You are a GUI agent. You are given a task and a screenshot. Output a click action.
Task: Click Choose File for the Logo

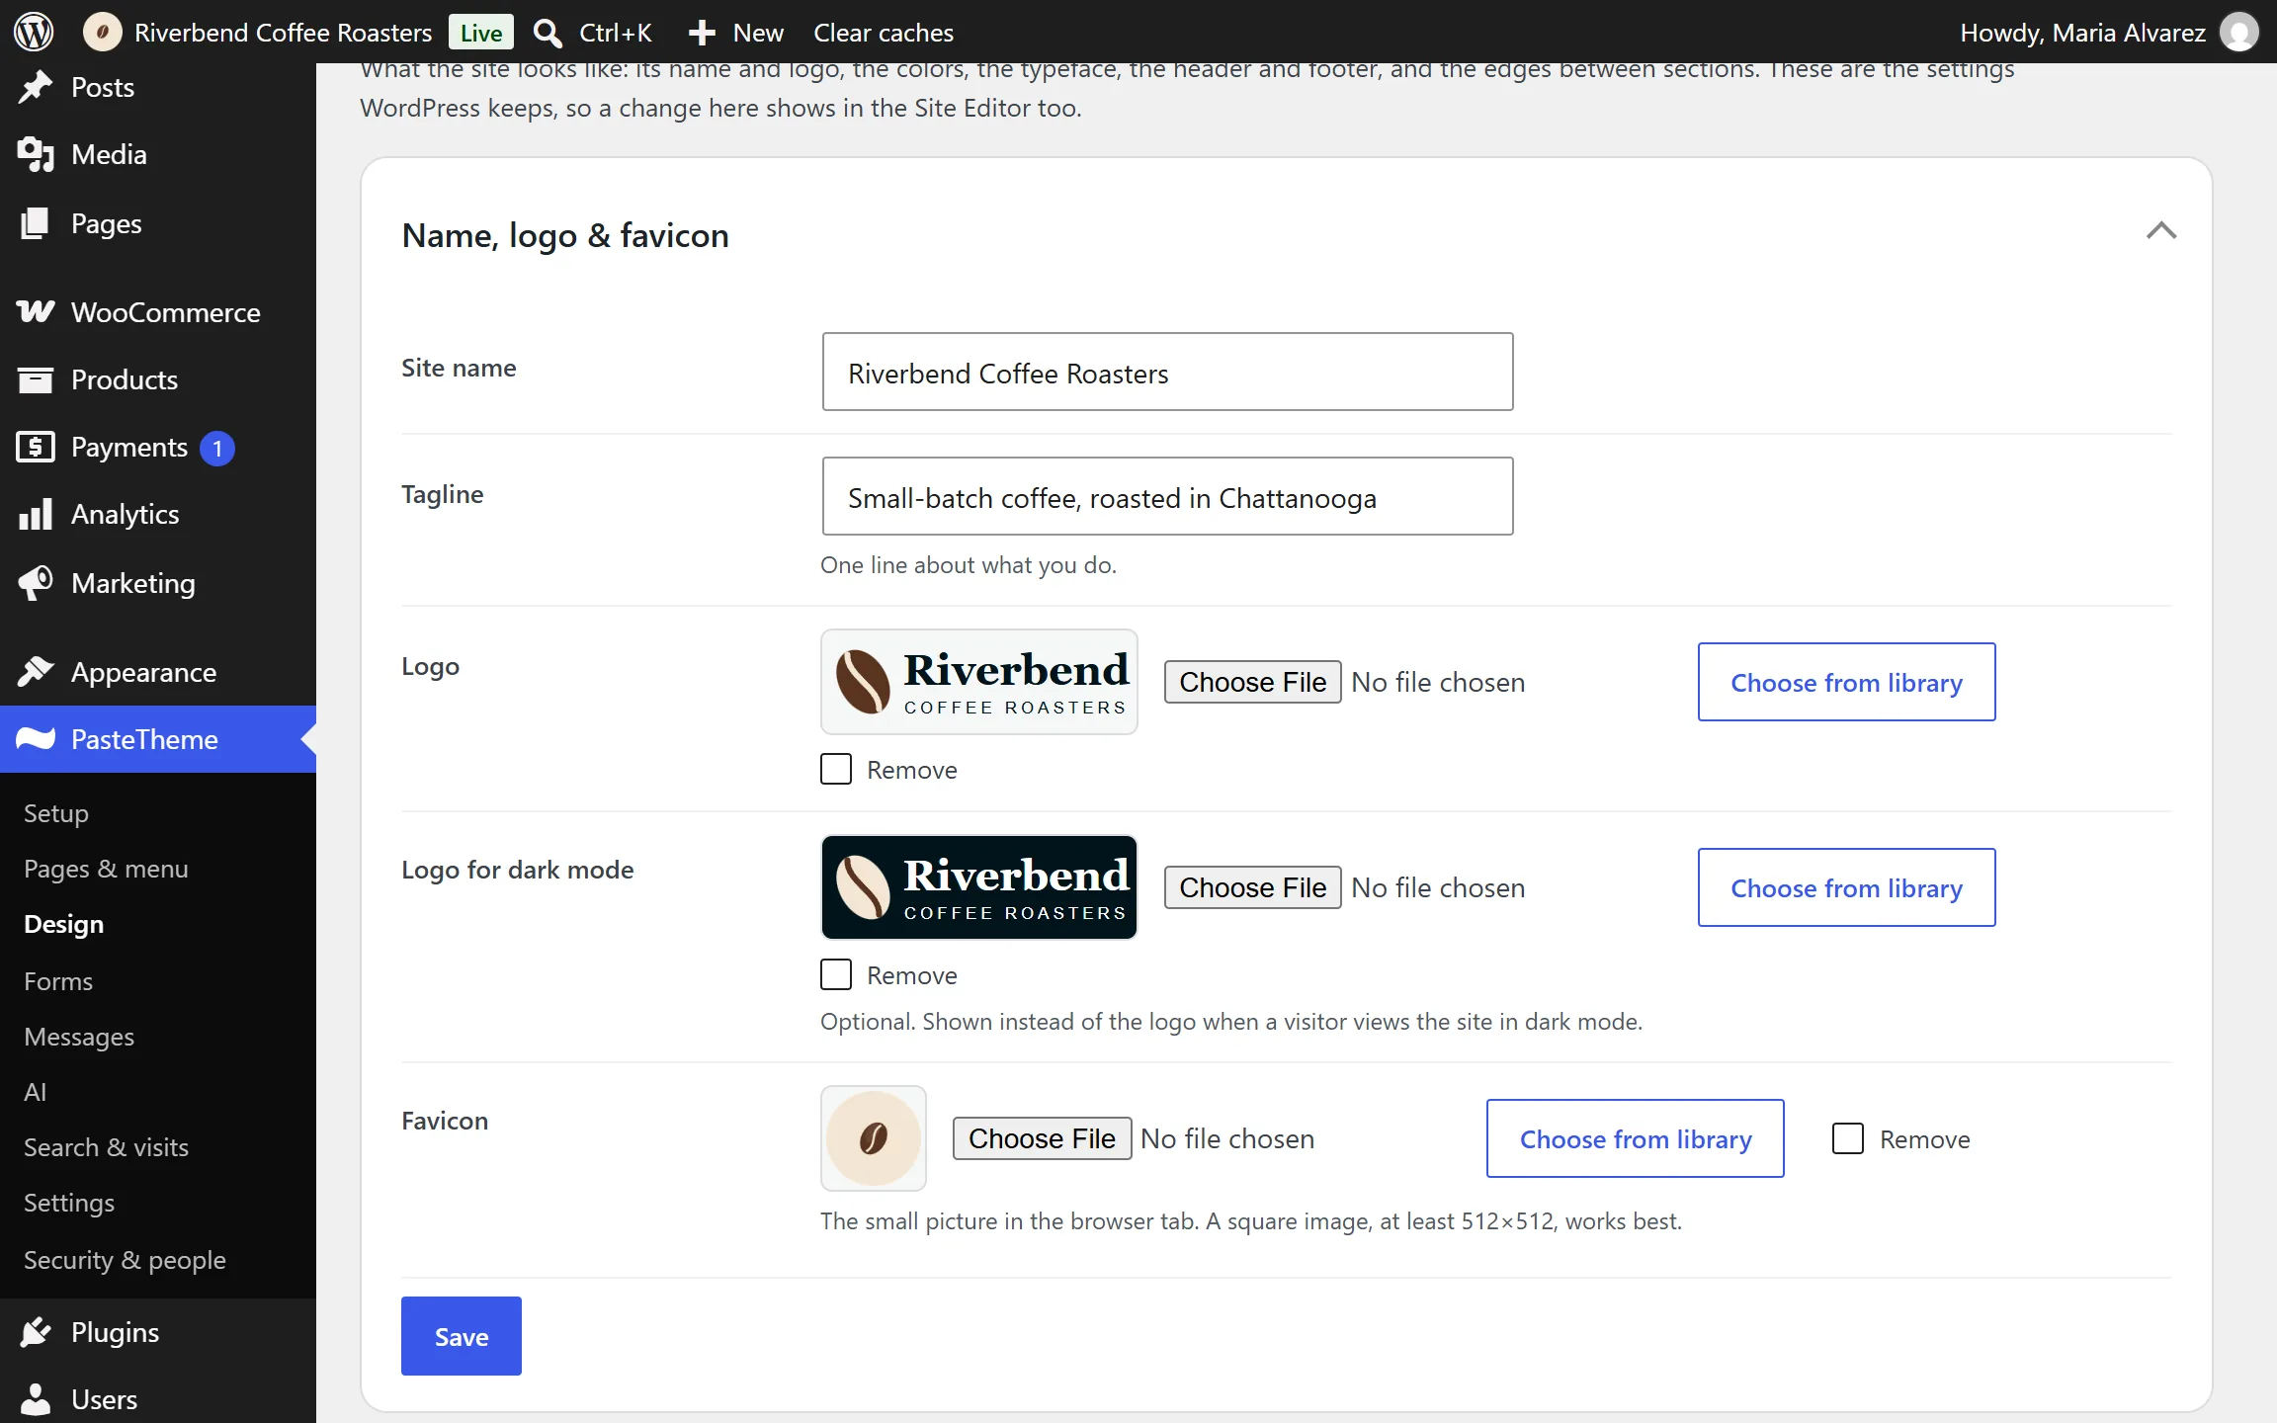point(1253,682)
